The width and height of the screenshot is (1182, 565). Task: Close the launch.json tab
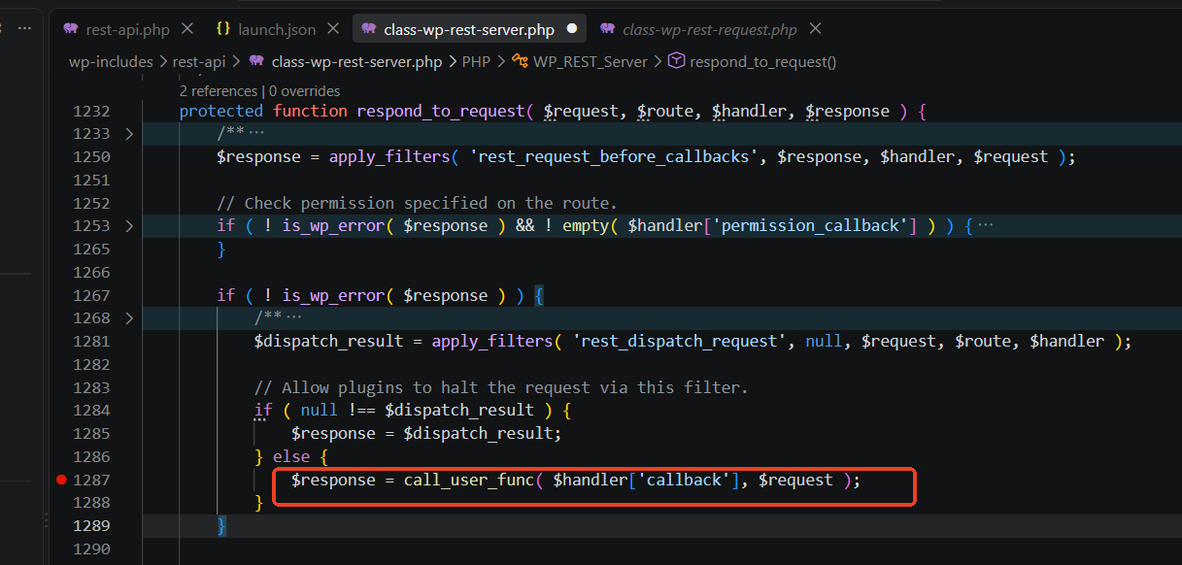coord(334,29)
